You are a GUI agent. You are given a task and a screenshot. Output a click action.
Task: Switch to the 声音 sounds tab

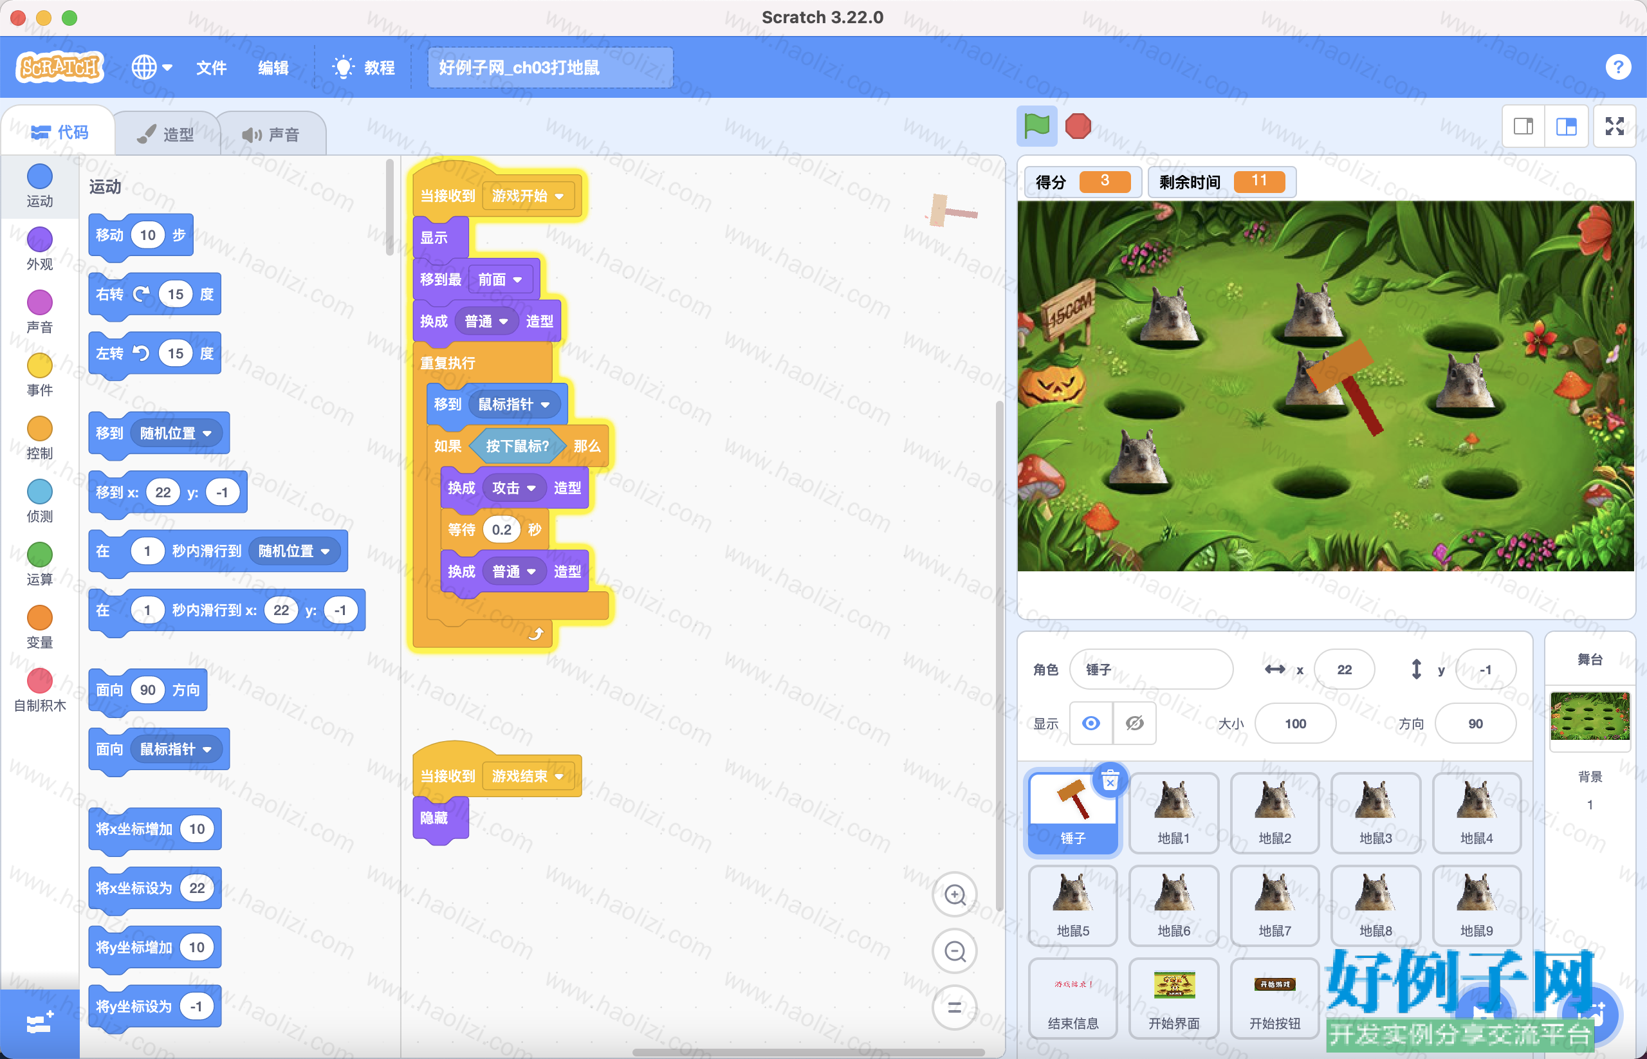(x=271, y=134)
